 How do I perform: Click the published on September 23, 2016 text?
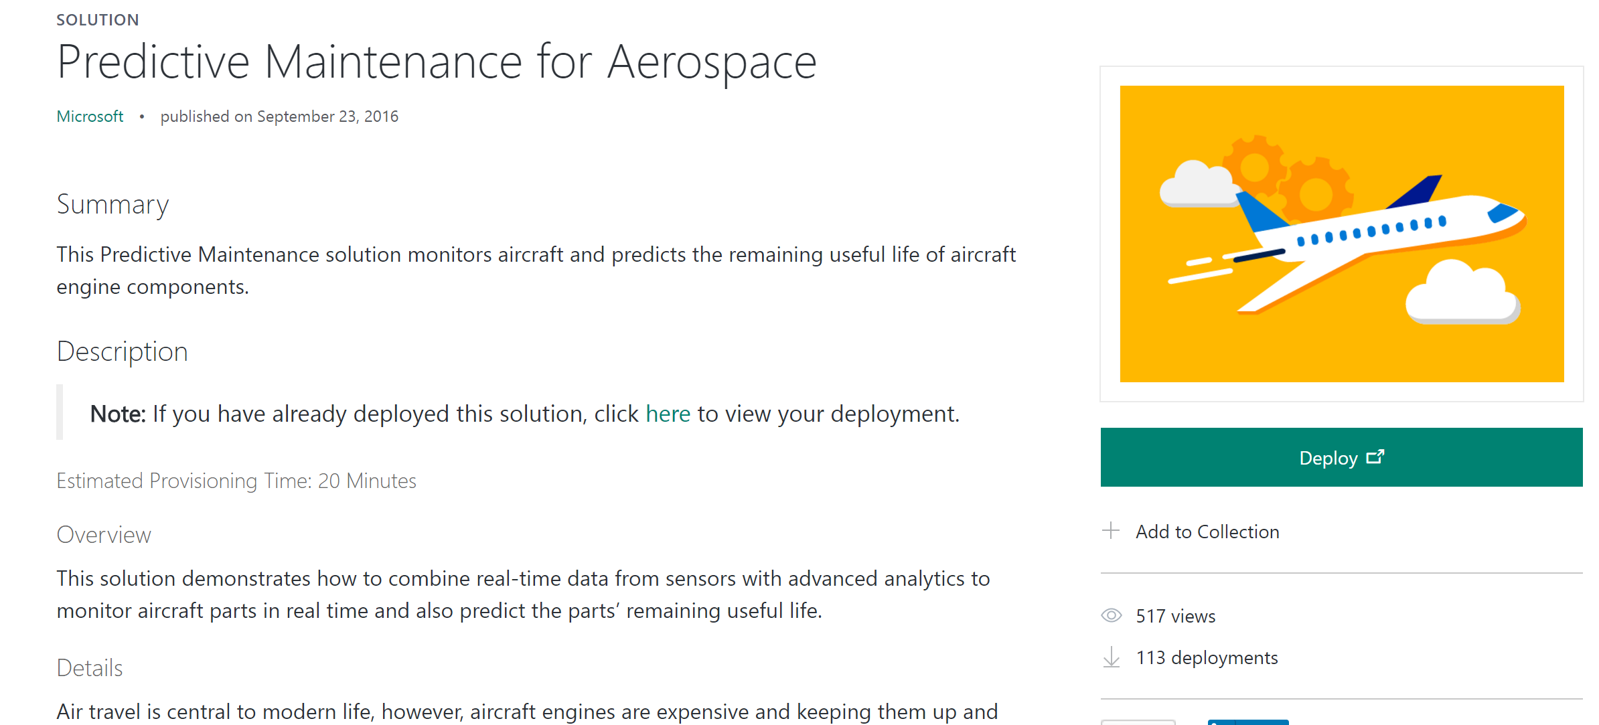[279, 116]
